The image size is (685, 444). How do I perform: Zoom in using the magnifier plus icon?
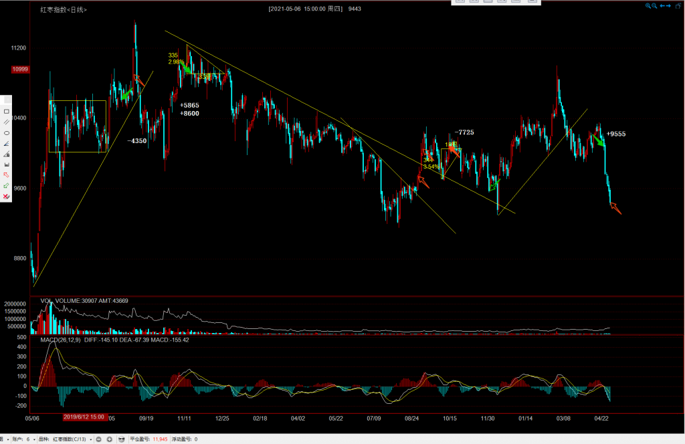click(648, 5)
